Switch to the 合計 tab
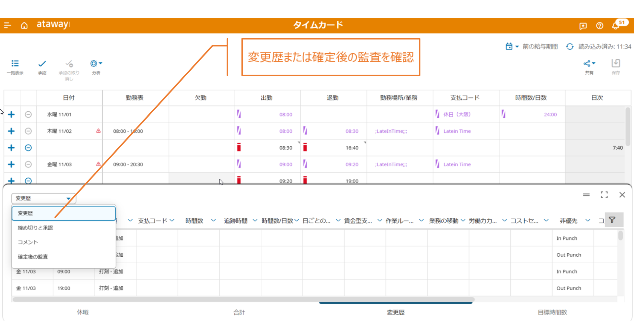The image size is (634, 327). click(239, 312)
